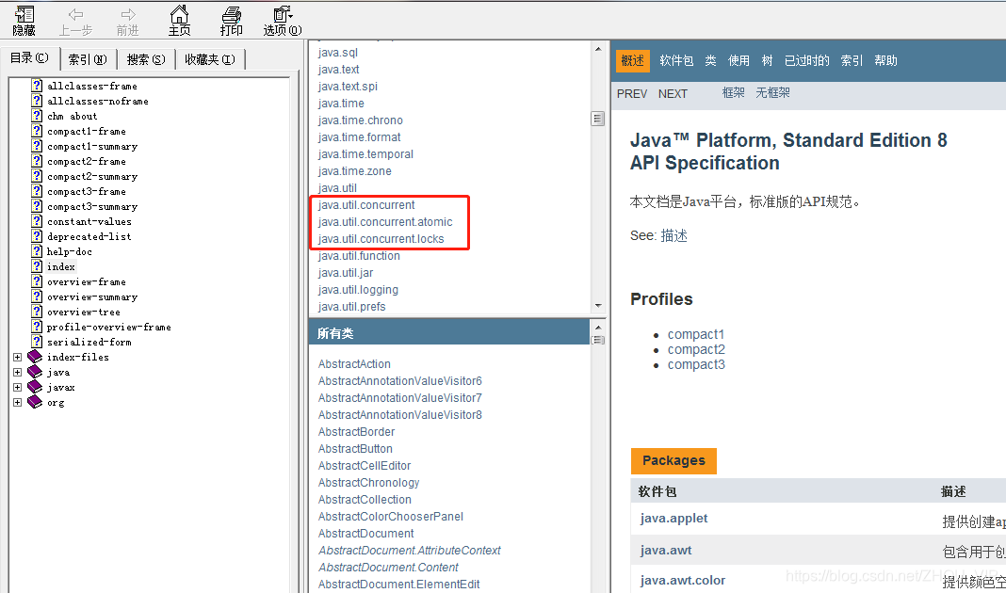Click the java book icon in tree
This screenshot has width=1006, height=593.
coord(35,372)
